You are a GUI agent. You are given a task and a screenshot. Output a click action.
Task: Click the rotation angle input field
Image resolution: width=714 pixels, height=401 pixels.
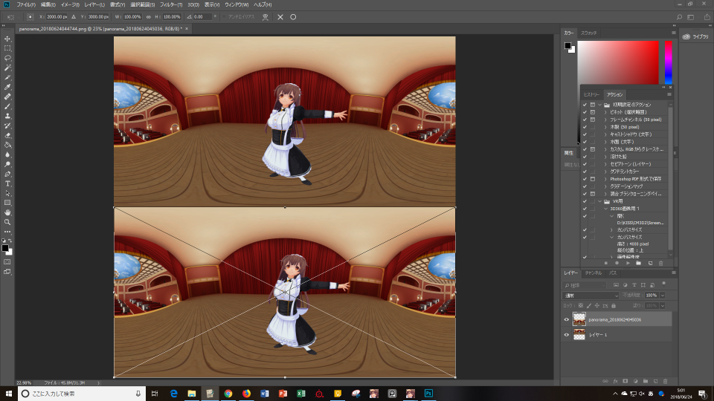click(202, 17)
